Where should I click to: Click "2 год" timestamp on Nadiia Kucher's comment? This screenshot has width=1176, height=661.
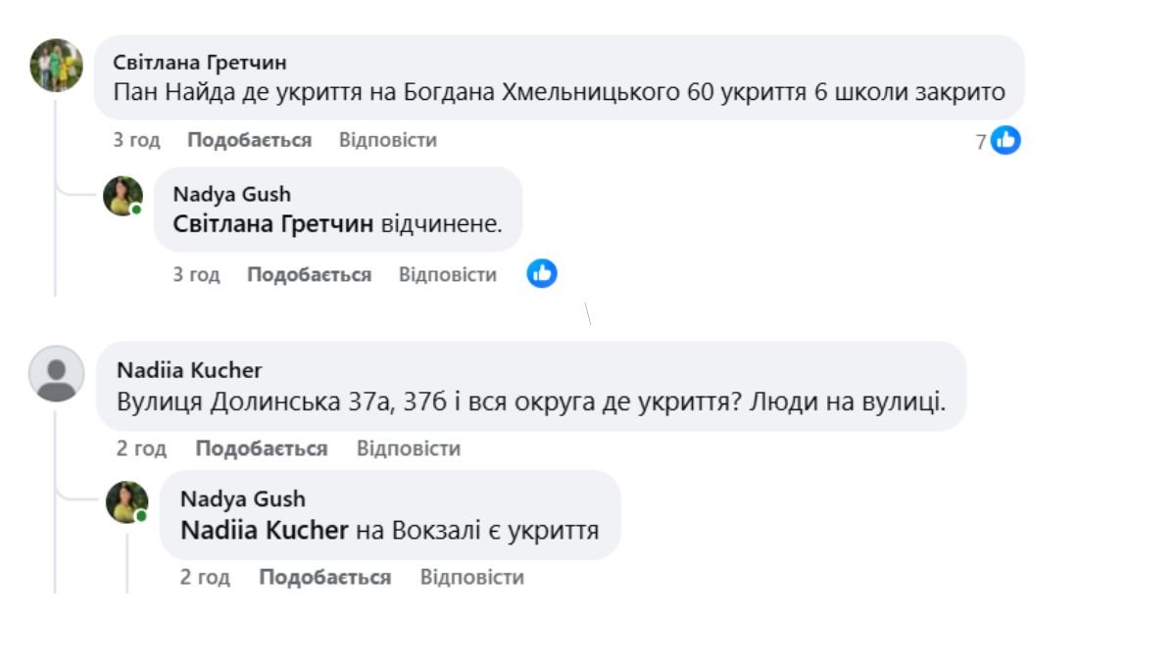[x=142, y=449]
